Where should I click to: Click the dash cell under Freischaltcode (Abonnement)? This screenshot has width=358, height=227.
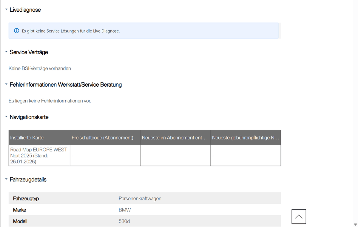pyautogui.click(x=105, y=155)
